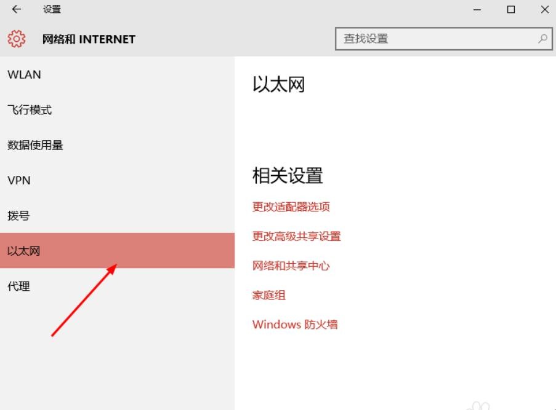Go to 数据使用量 in sidebar
The image size is (556, 410).
[35, 145]
